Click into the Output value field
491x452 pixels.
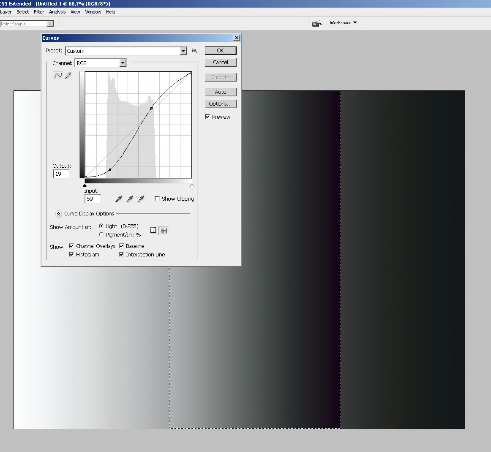[61, 174]
